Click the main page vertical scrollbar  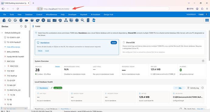[209, 46]
